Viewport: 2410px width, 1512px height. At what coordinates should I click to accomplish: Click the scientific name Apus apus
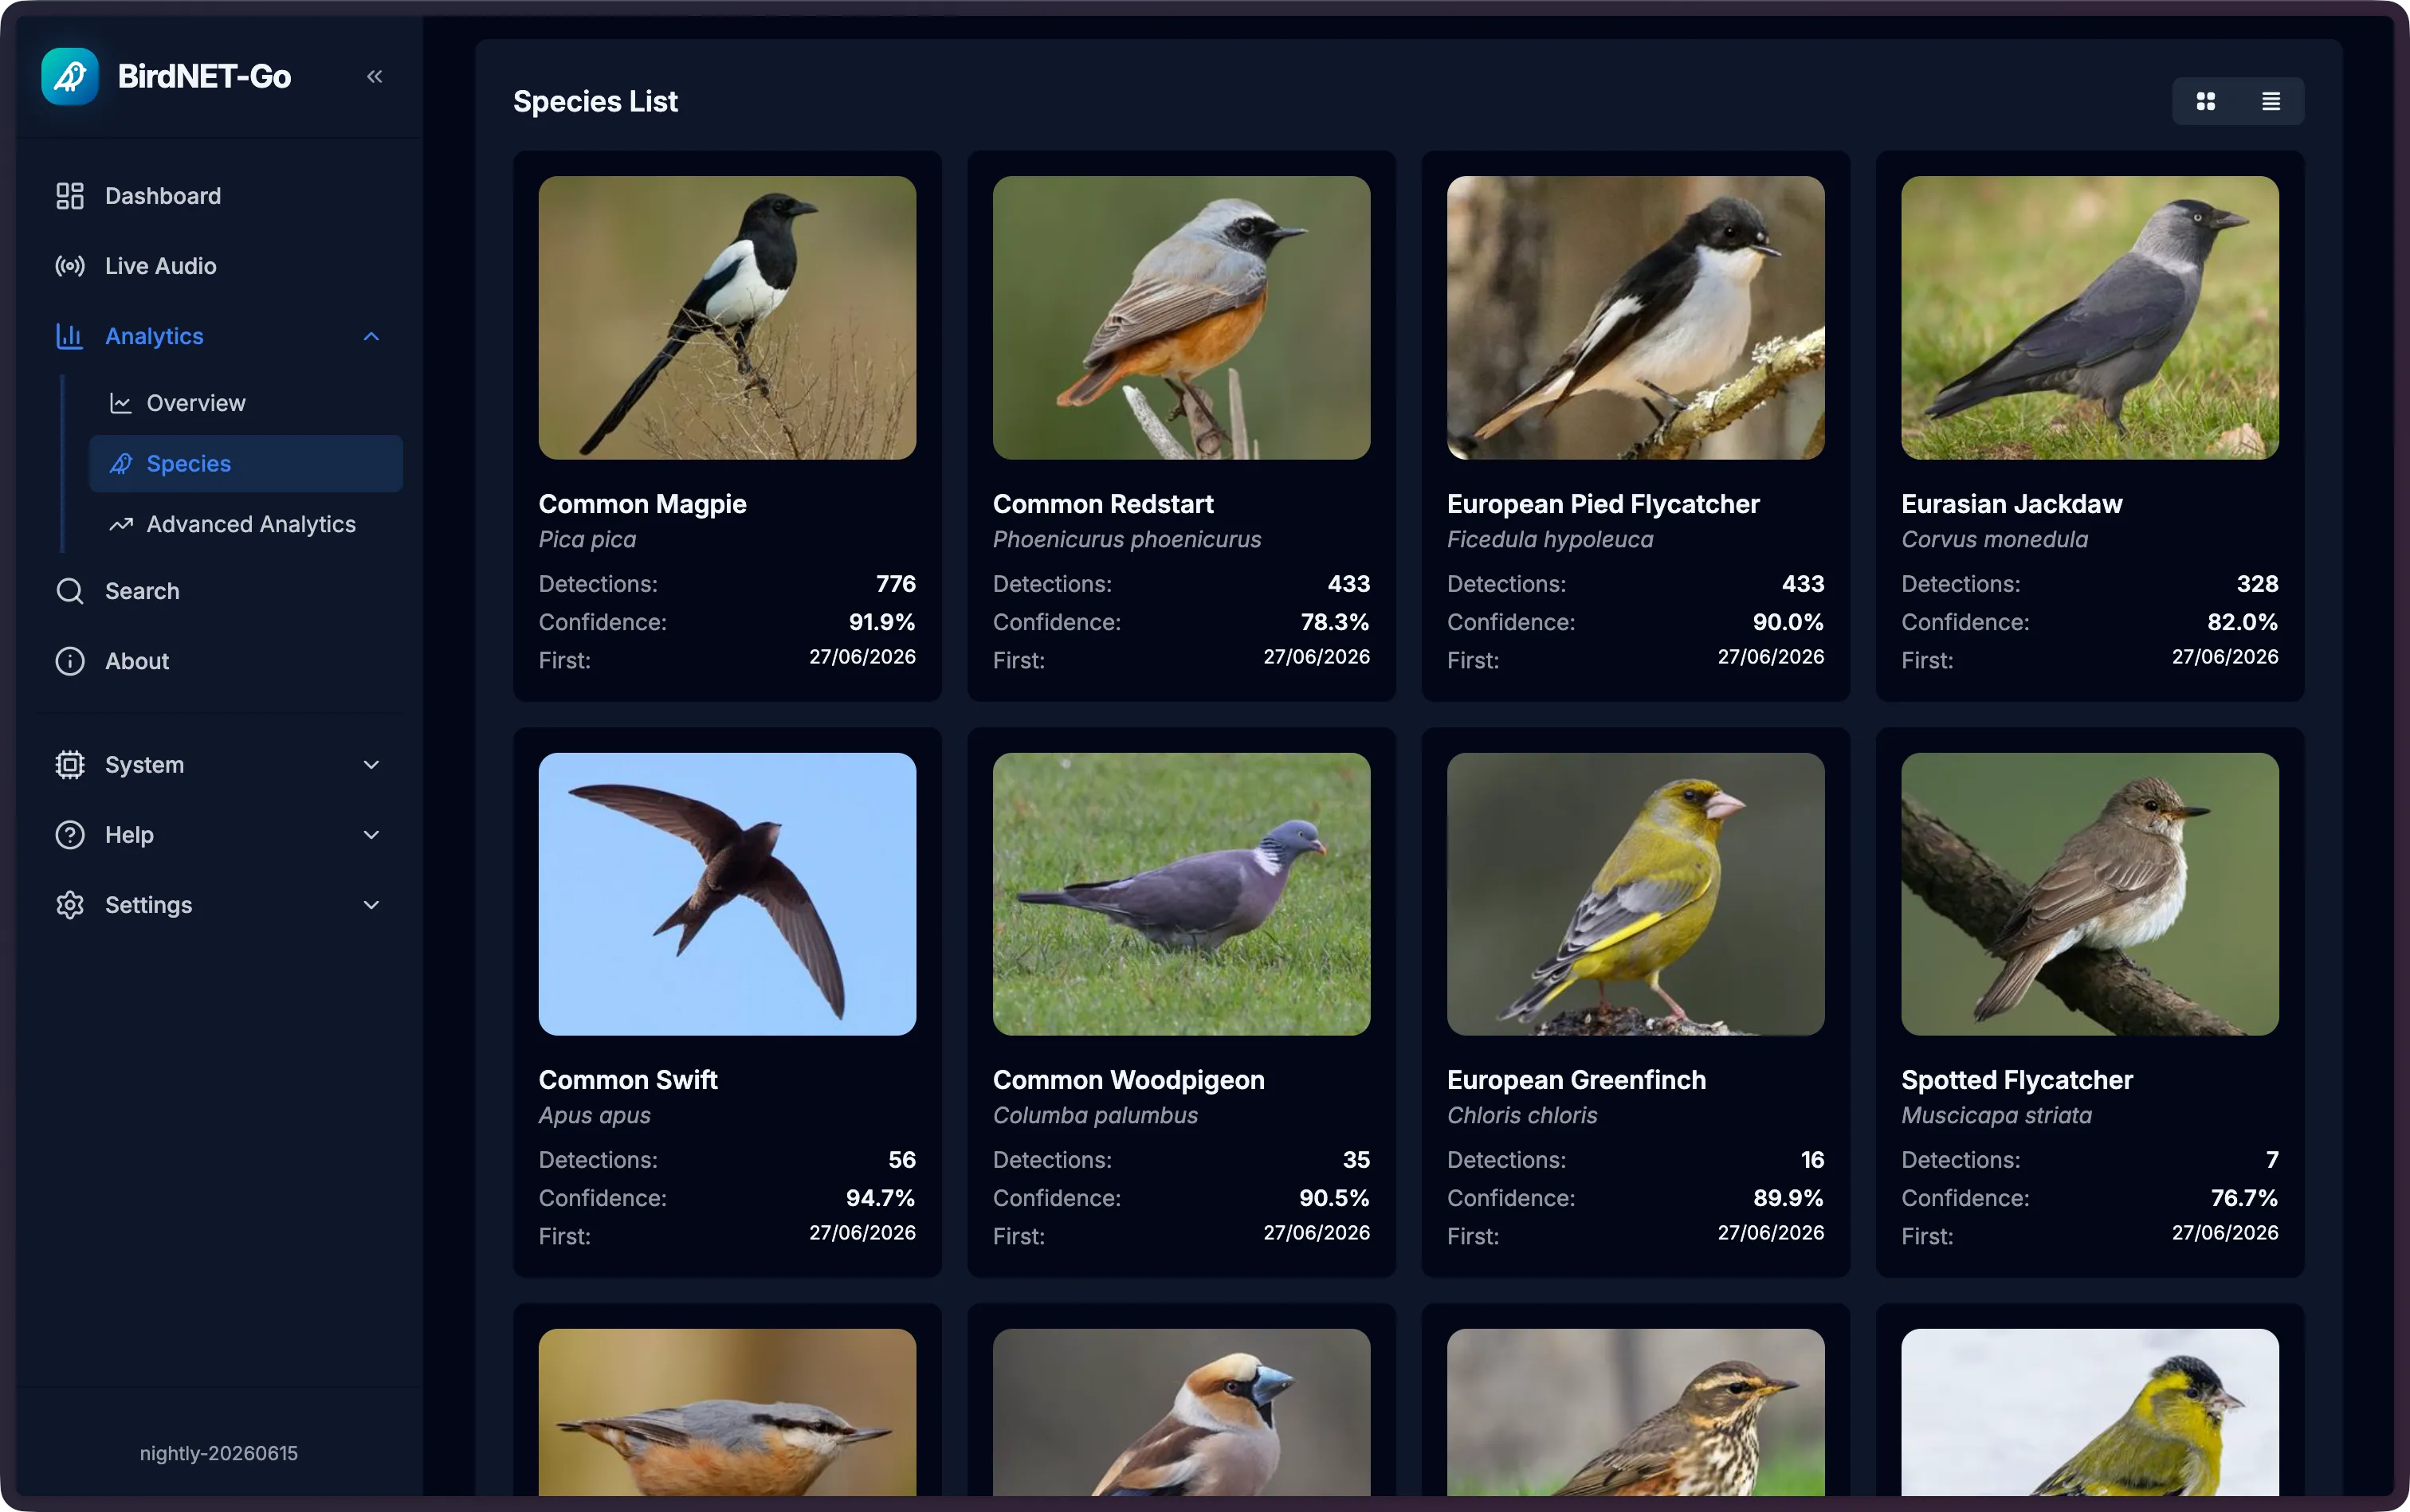(595, 1116)
